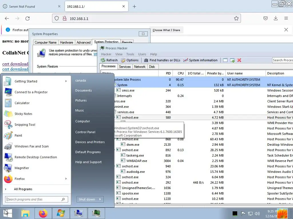Click the red X terminate icon
The height and width of the screenshot is (219, 293).
click(x=239, y=60)
